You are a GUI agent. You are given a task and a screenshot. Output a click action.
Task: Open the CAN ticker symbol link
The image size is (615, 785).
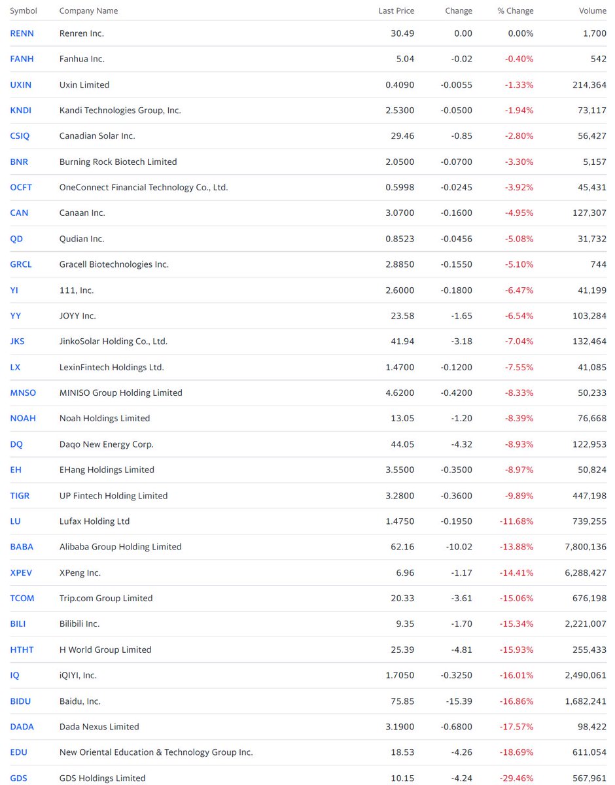pos(19,213)
